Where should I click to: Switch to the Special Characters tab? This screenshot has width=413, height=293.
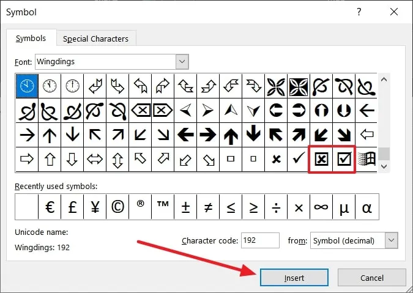[95, 39]
